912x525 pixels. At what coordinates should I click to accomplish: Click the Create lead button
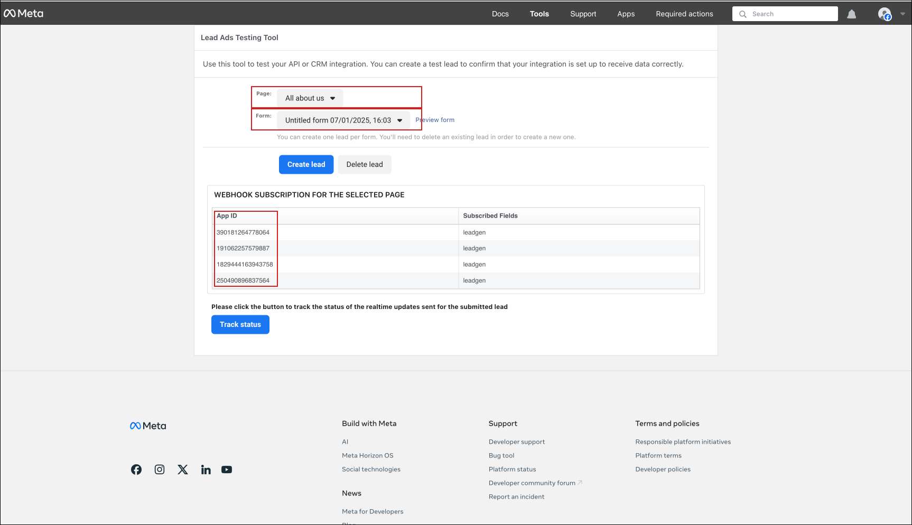tap(306, 164)
